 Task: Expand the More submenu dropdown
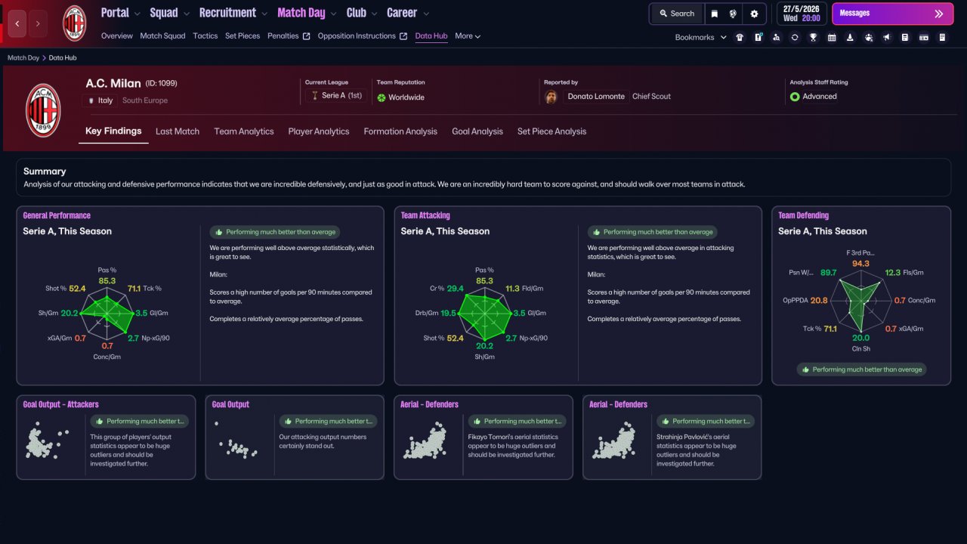coord(468,36)
